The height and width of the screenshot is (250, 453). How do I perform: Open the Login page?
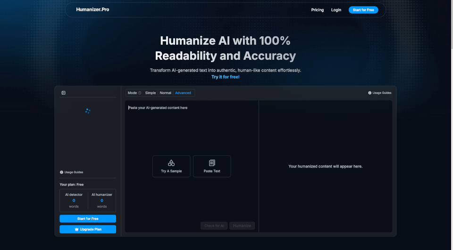pos(336,10)
